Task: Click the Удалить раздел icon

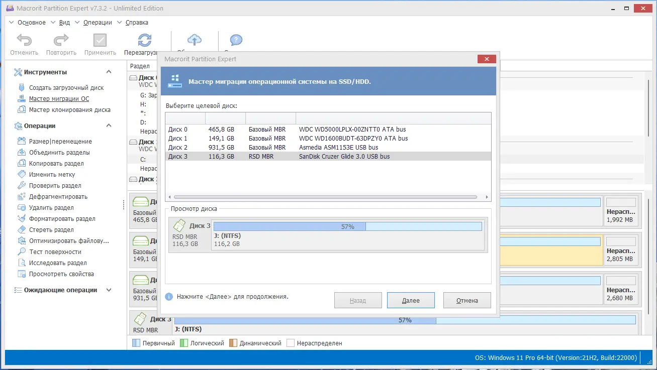Action: click(x=21, y=207)
